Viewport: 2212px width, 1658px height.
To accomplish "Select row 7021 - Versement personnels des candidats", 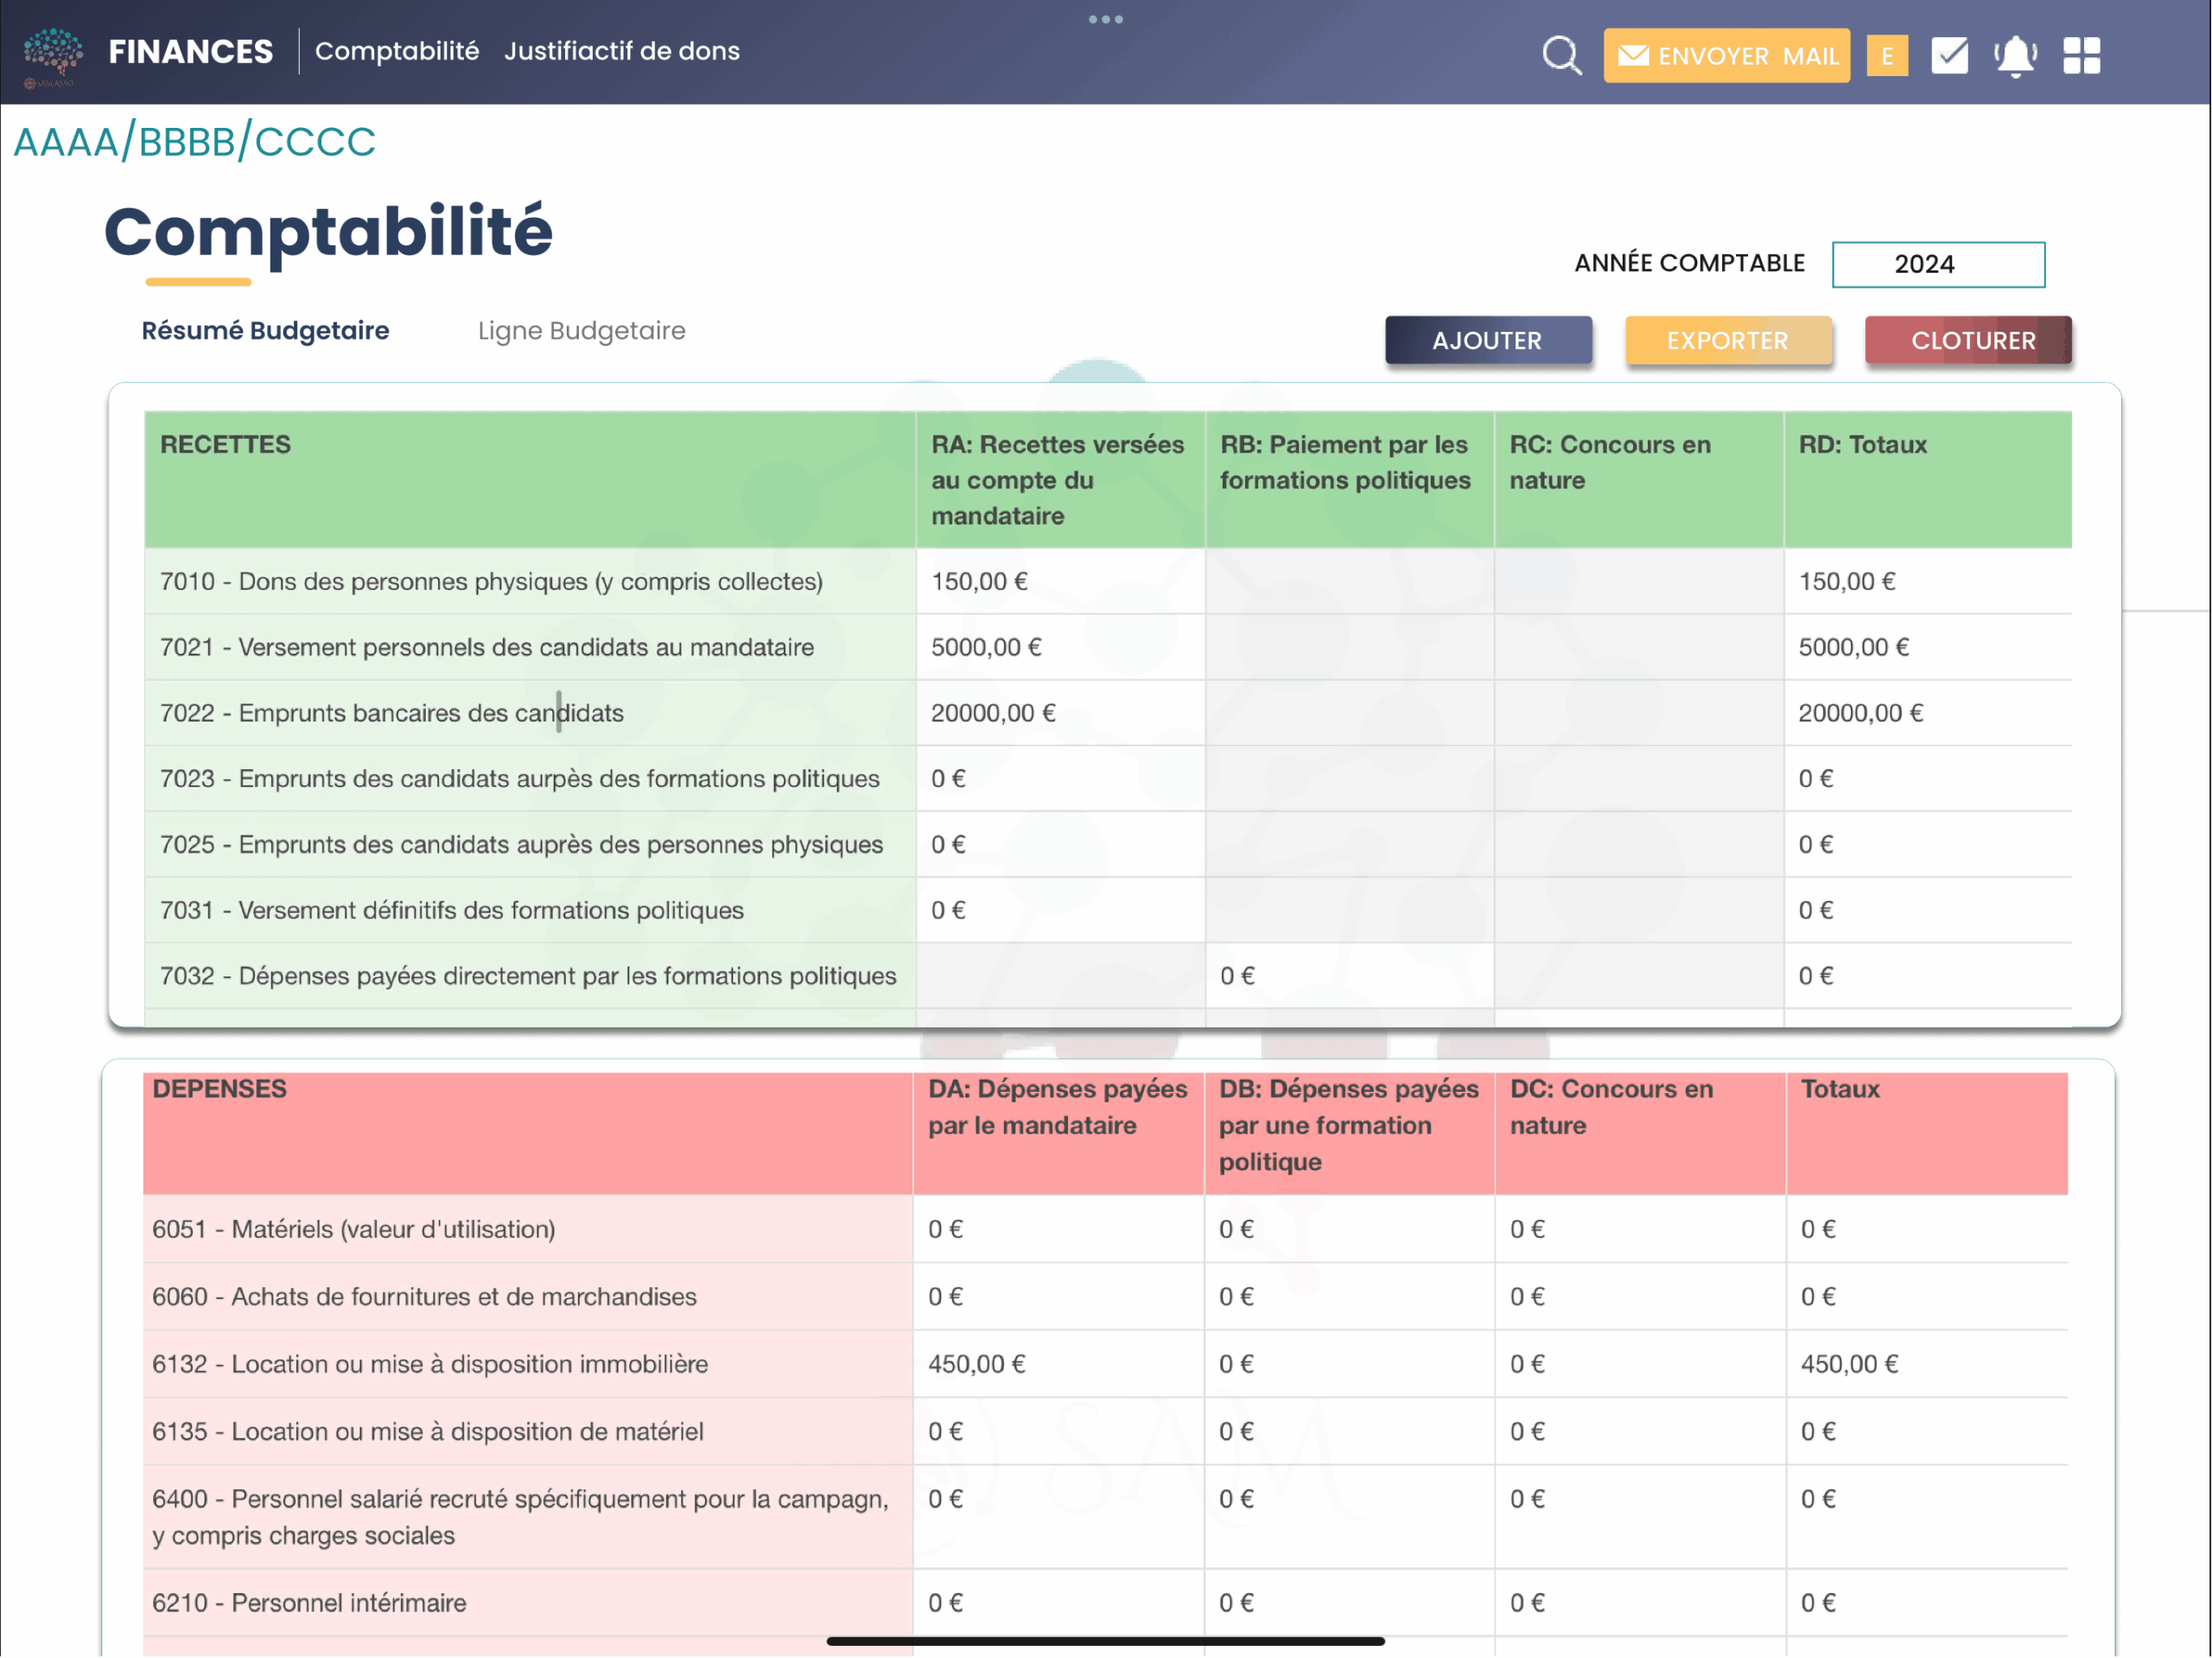I will [1108, 647].
